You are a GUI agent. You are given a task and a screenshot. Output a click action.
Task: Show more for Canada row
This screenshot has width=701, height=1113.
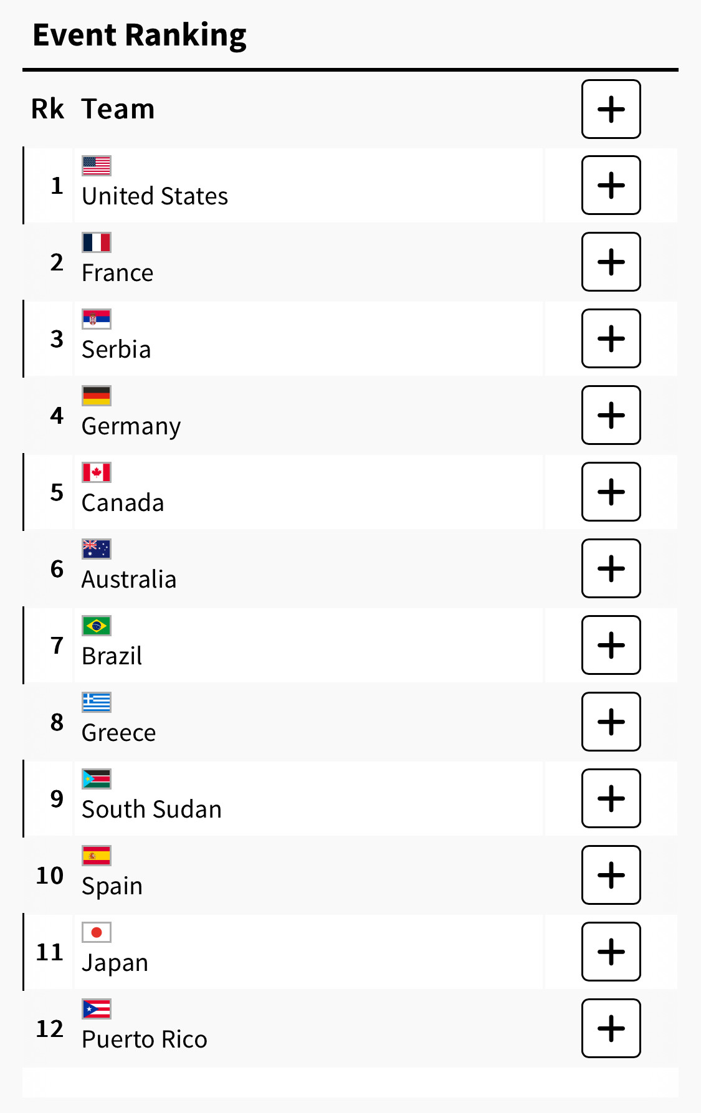611,492
